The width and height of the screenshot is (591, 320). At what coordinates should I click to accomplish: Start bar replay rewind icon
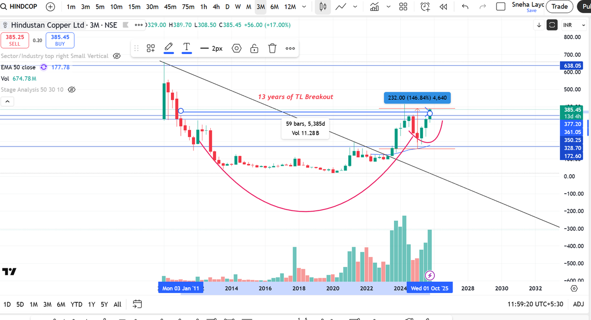(443, 7)
